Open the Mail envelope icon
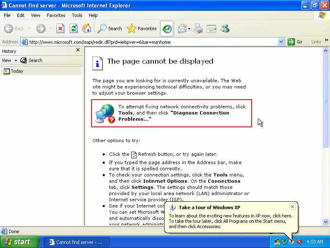Viewport: 330px width, 248px height. (182, 29)
